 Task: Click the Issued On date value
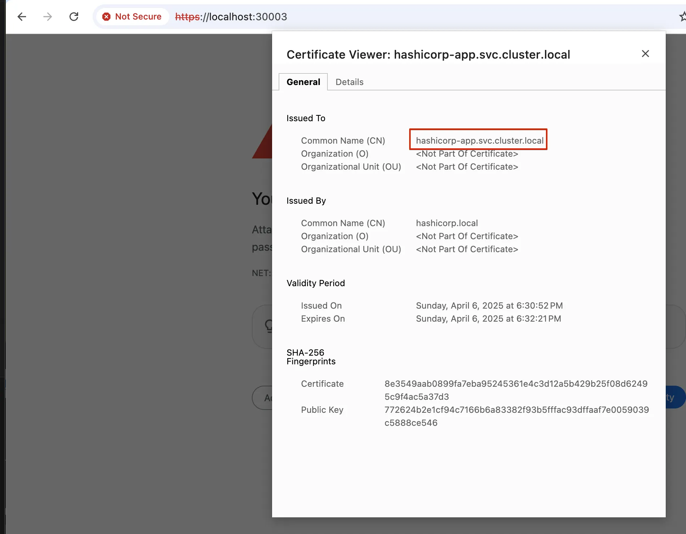tap(489, 306)
